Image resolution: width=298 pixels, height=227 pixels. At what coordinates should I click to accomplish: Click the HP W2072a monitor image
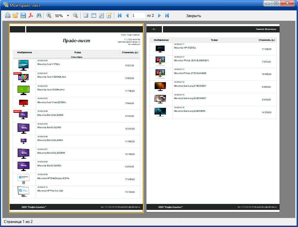click(x=160, y=49)
